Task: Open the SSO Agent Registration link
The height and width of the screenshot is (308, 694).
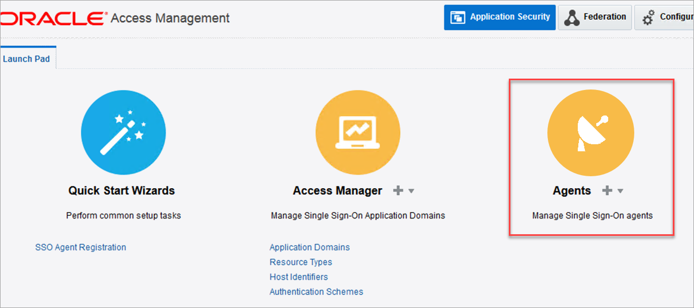Action: [80, 247]
